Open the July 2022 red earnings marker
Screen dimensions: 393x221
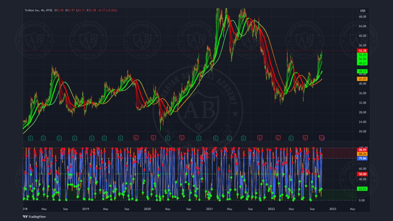coord(305,138)
